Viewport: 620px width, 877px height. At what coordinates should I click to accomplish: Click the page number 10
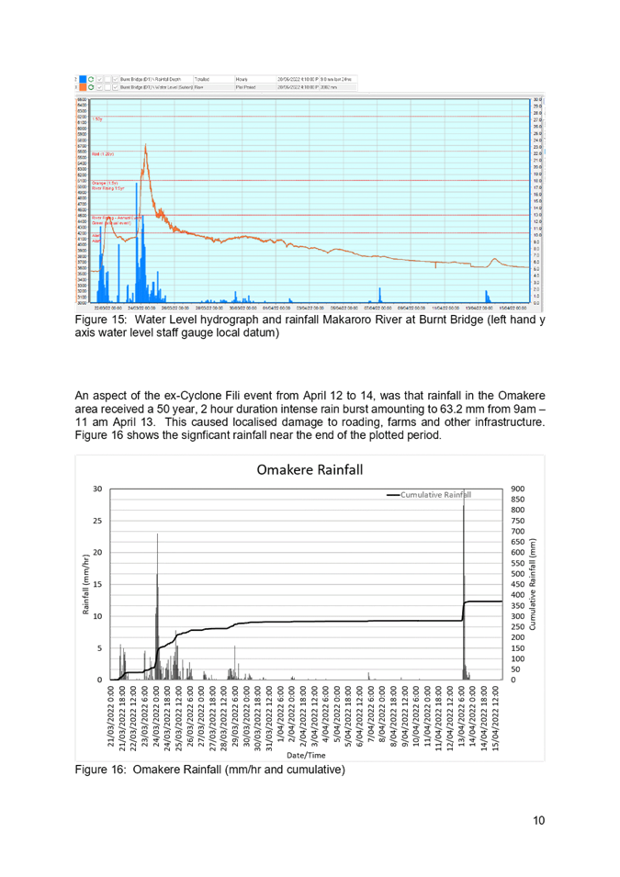538,820
